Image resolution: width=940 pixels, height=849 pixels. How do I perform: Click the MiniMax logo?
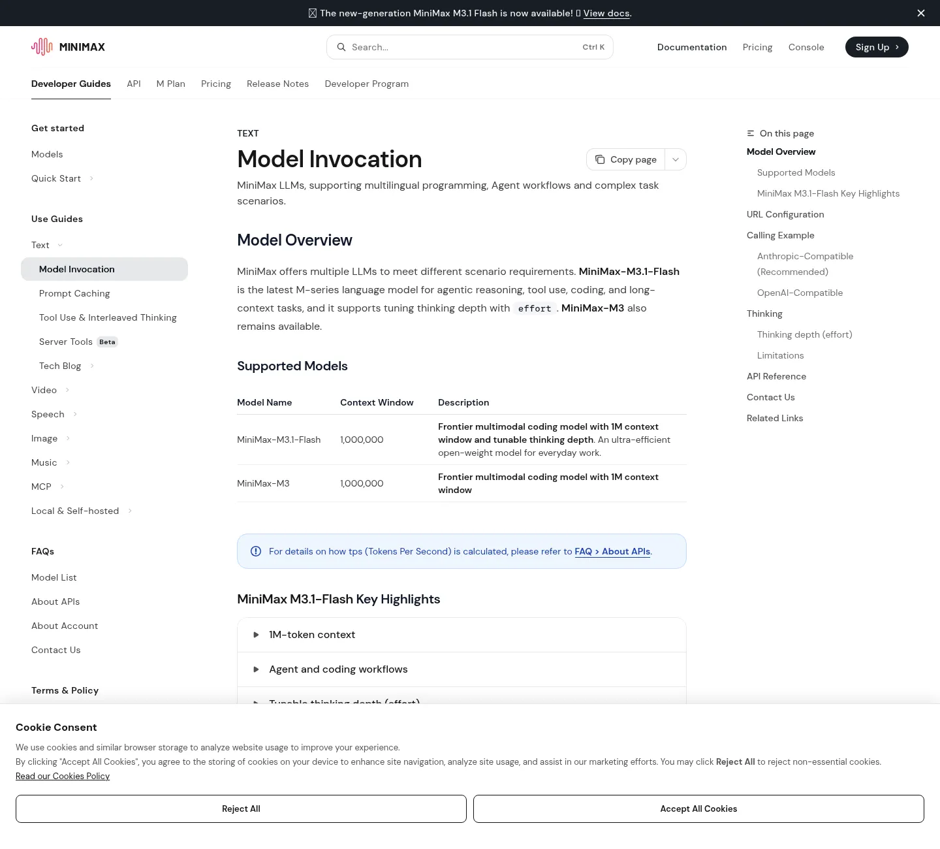click(x=68, y=47)
